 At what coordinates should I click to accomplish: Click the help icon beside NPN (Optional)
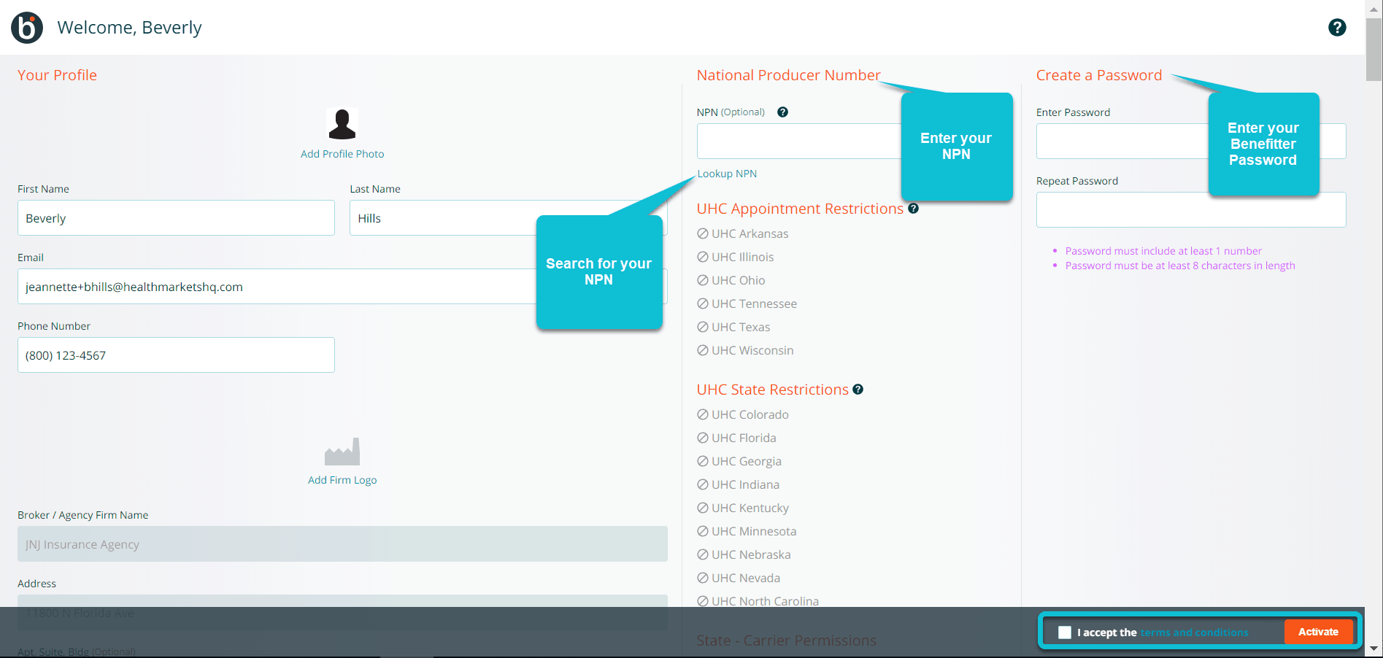tap(782, 112)
